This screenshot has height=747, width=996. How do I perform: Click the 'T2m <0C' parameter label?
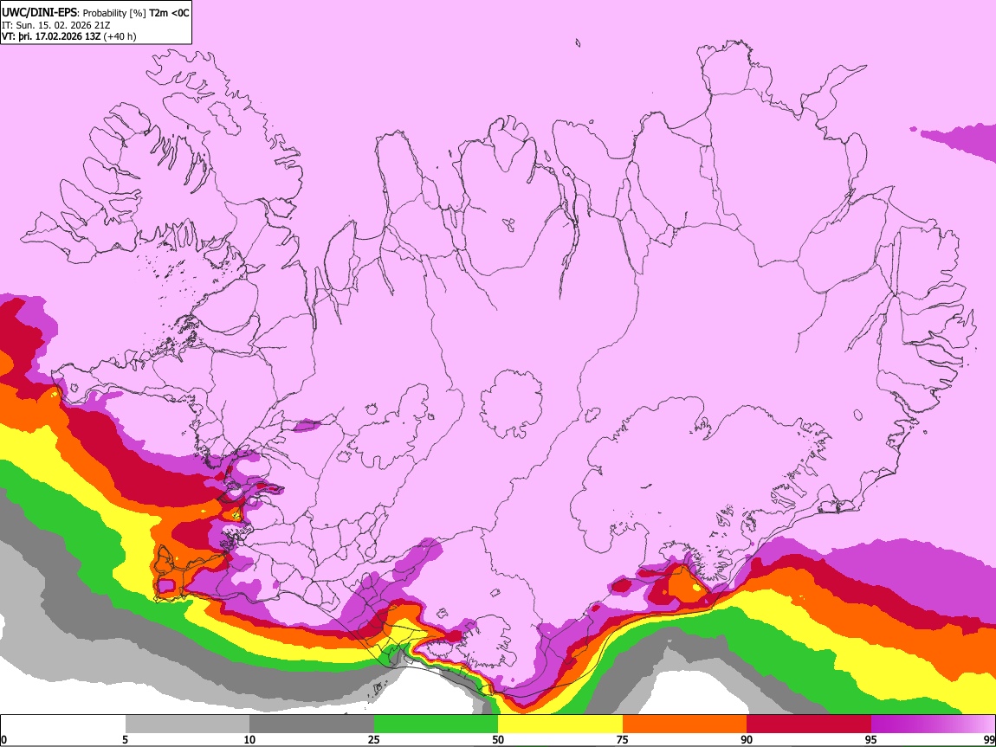point(169,13)
